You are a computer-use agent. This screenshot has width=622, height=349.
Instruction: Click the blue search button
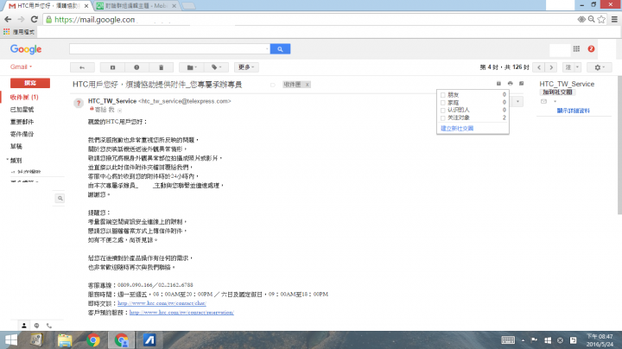click(x=280, y=48)
